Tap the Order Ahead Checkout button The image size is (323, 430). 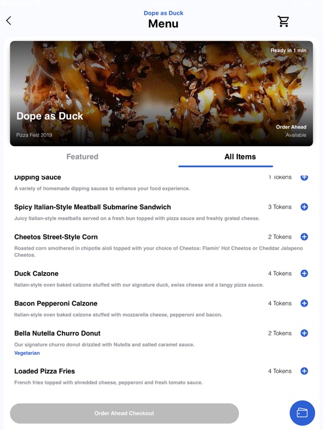pyautogui.click(x=124, y=413)
